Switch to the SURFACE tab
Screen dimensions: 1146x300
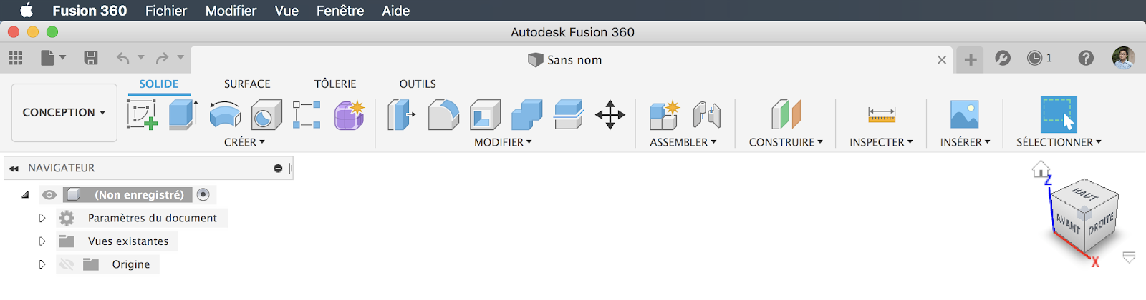tap(247, 84)
